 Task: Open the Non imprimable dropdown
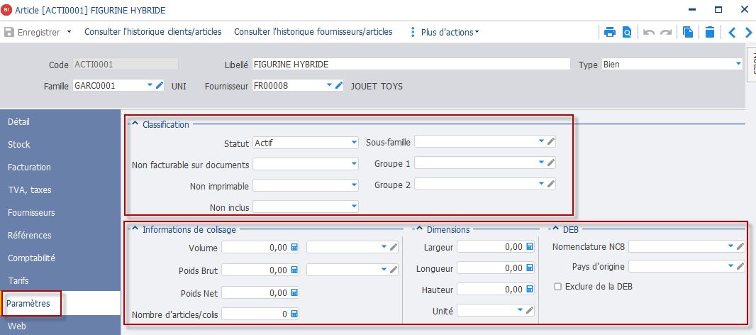(355, 185)
